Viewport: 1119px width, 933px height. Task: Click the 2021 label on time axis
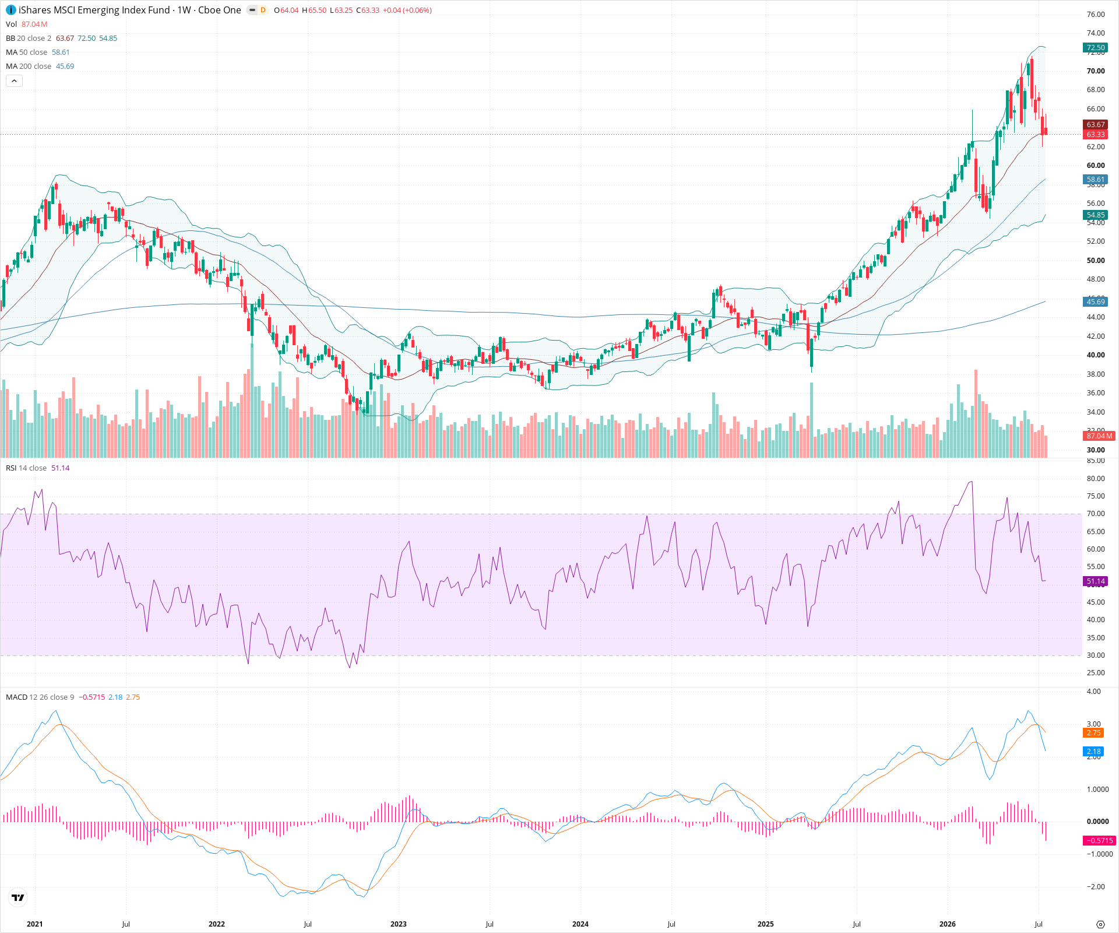pyautogui.click(x=35, y=924)
